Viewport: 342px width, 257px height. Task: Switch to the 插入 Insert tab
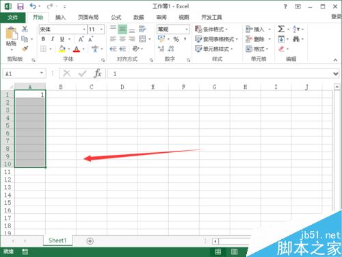point(60,17)
